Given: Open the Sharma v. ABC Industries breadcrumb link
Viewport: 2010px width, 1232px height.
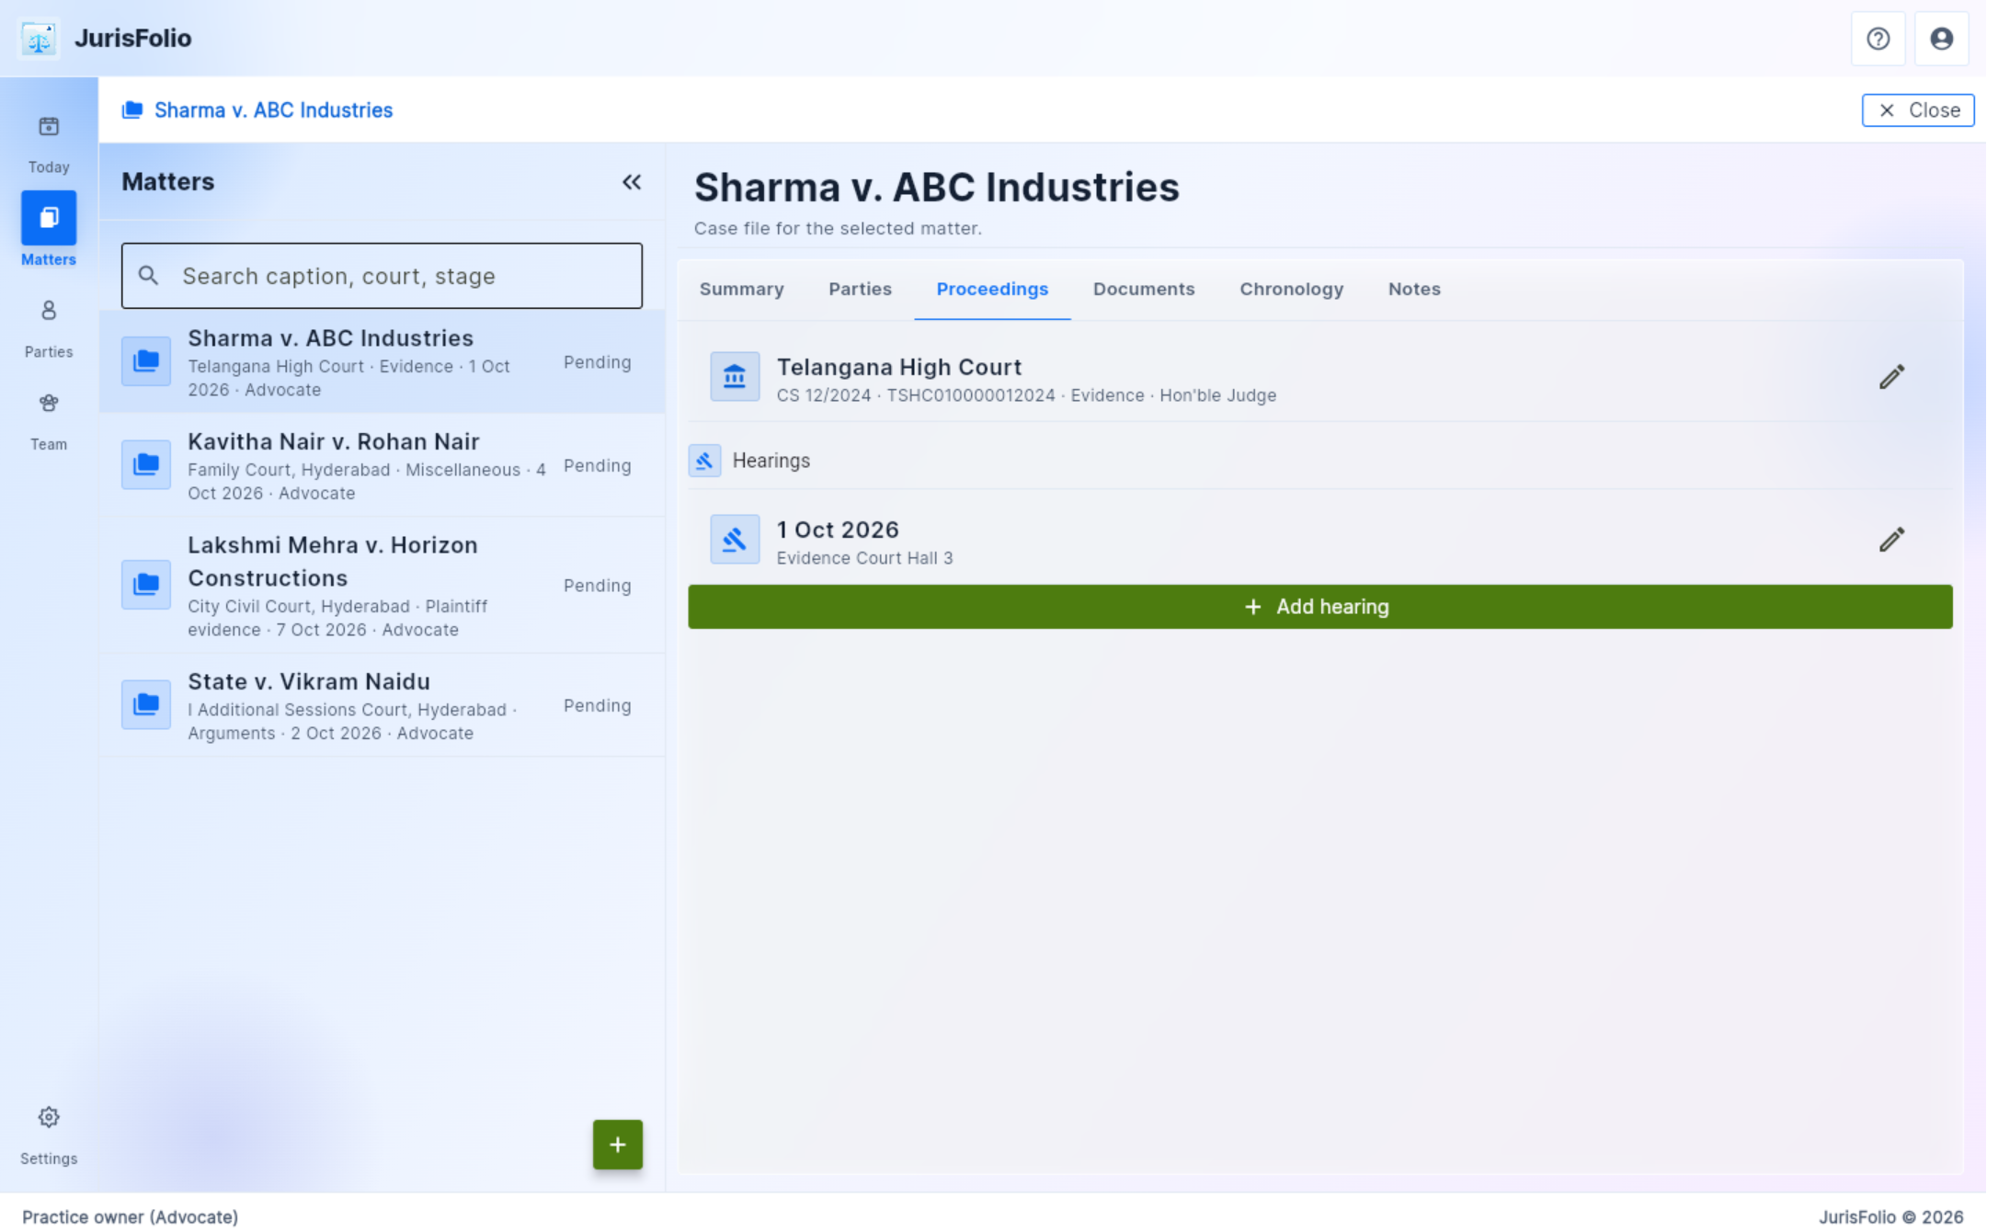Looking at the screenshot, I should 257,110.
